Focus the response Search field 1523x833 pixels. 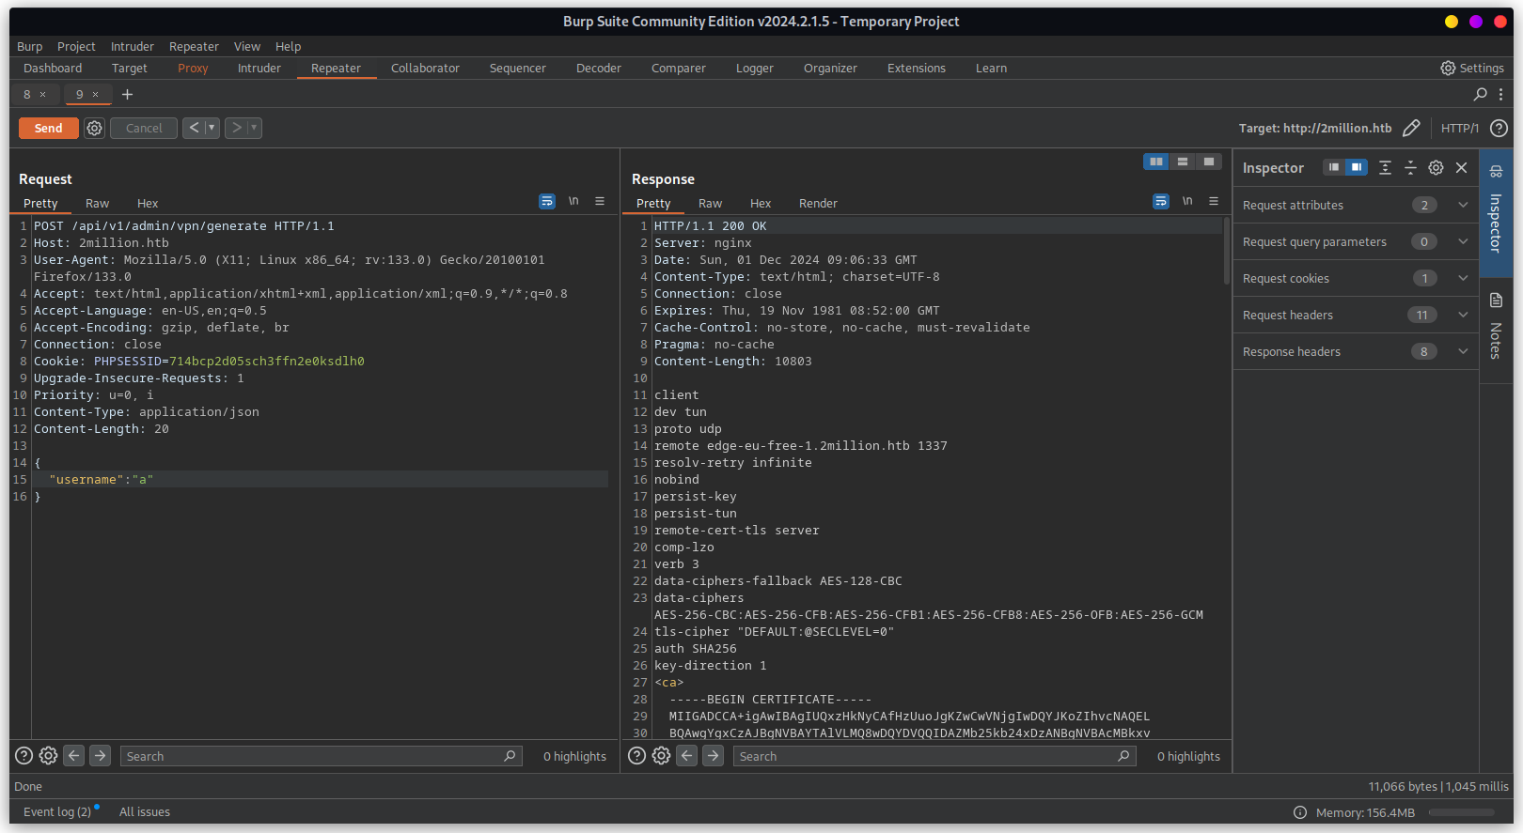934,756
